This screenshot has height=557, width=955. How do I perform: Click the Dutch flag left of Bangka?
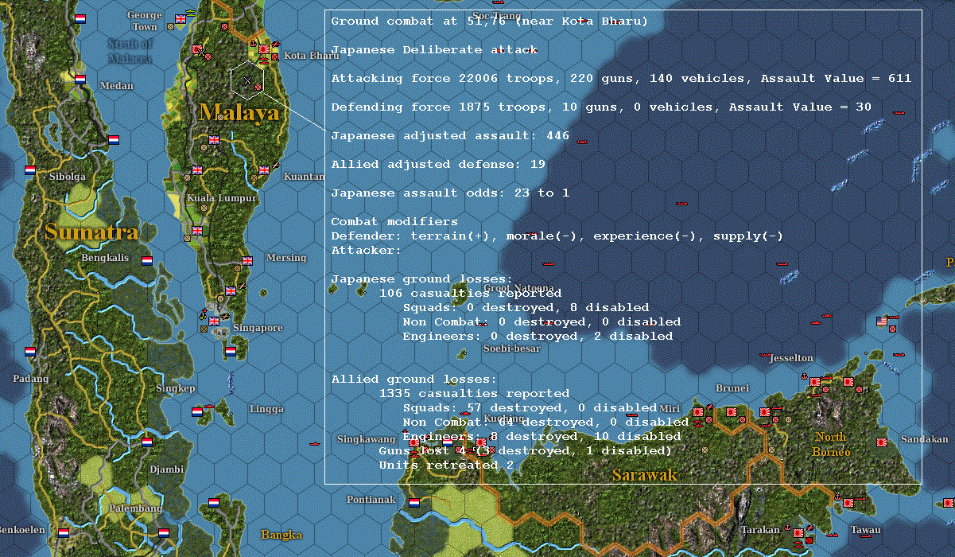coord(214,503)
